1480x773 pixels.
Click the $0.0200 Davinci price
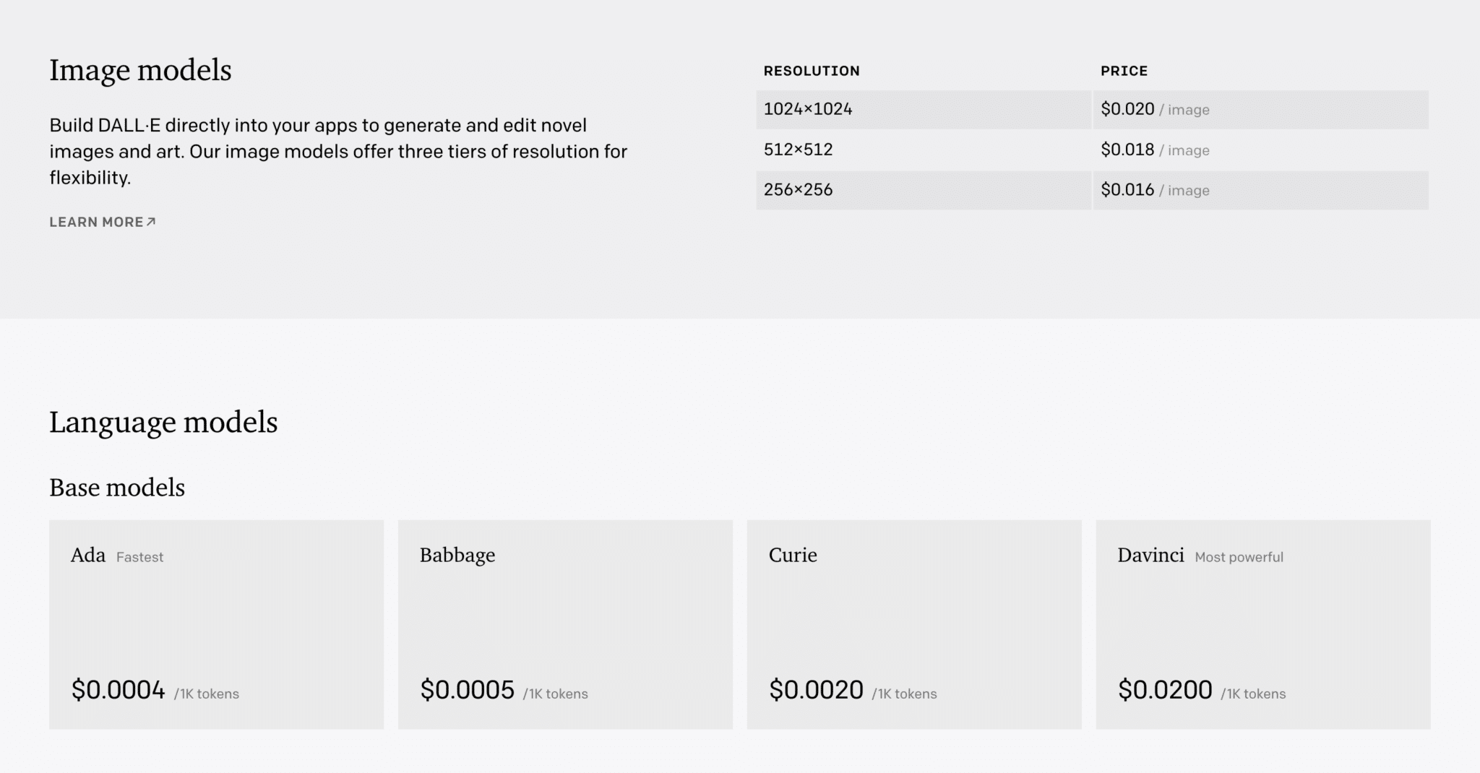(1165, 690)
